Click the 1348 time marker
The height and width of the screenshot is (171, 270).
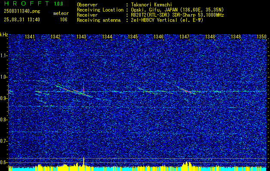[210, 36]
